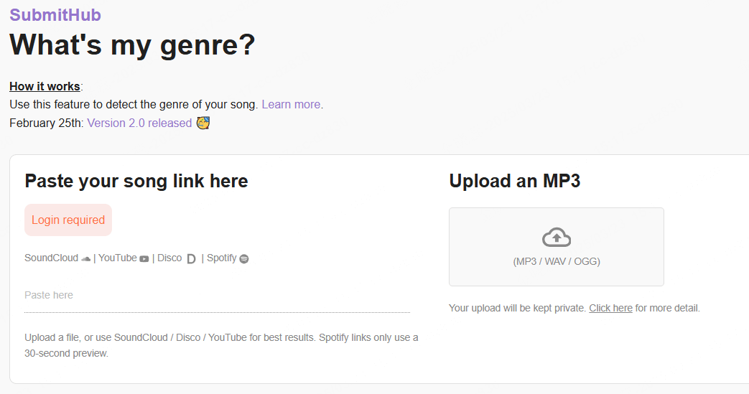Click the February 25th date text
The image size is (749, 394).
47,123
